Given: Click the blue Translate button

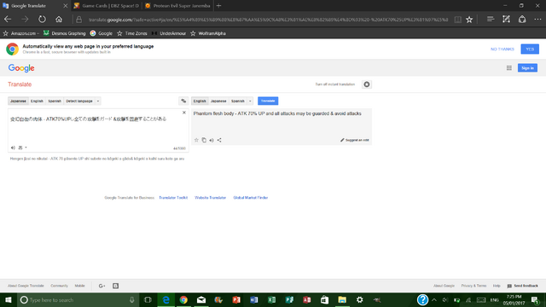Looking at the screenshot, I should coord(268,101).
